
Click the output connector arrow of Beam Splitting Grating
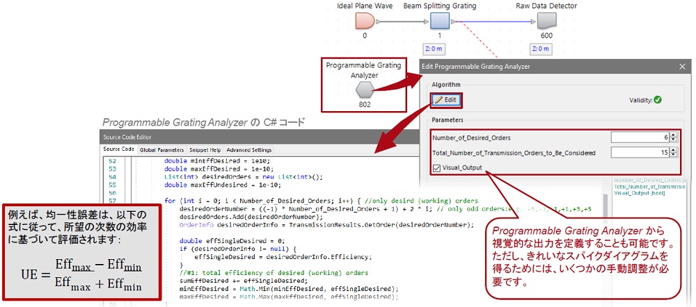[453, 21]
